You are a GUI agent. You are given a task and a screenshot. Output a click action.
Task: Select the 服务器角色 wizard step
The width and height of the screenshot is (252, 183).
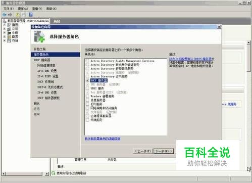click(x=56, y=55)
